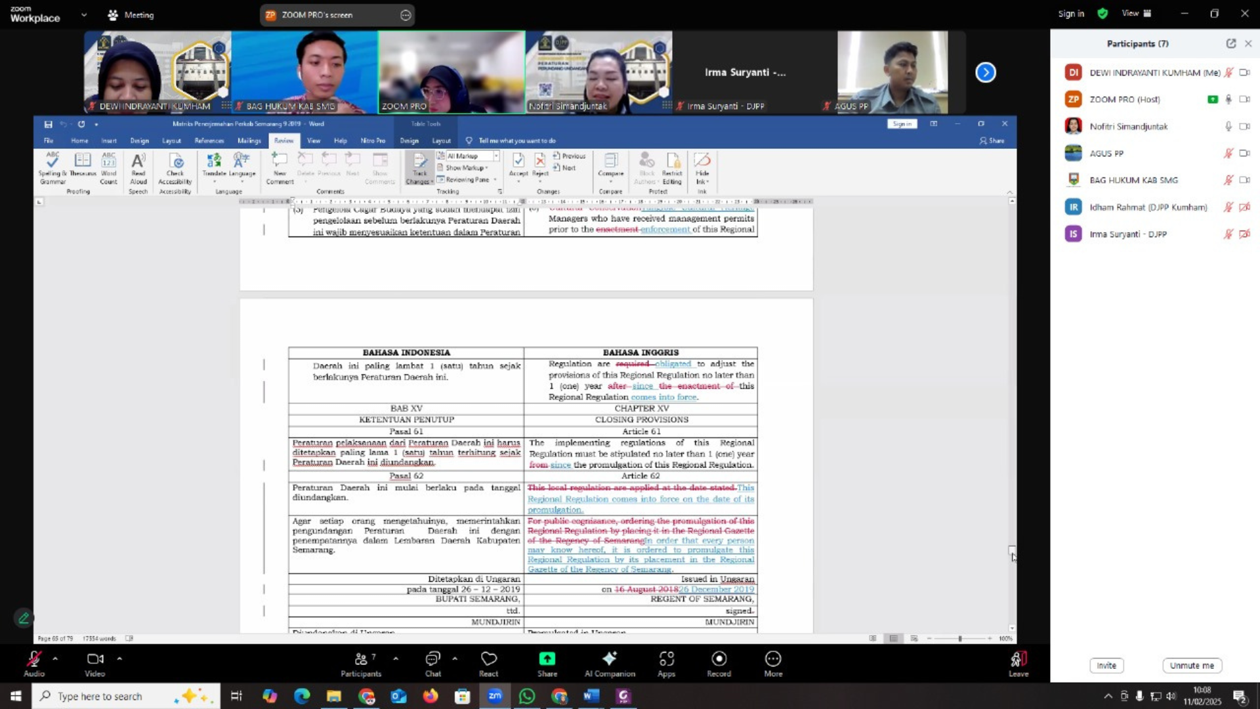Open Zoom React menu
Image resolution: width=1260 pixels, height=709 pixels.
tap(489, 664)
